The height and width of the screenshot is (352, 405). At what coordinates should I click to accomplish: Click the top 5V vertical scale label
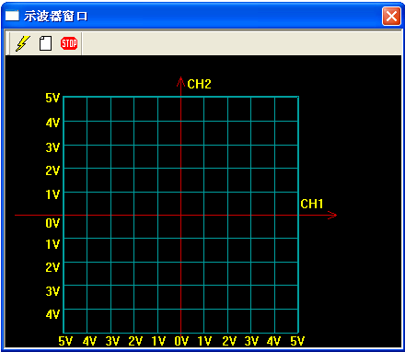coord(52,98)
